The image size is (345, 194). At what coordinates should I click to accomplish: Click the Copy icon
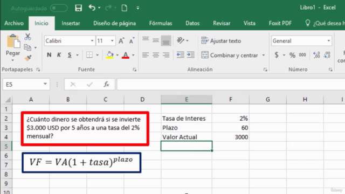27,47
